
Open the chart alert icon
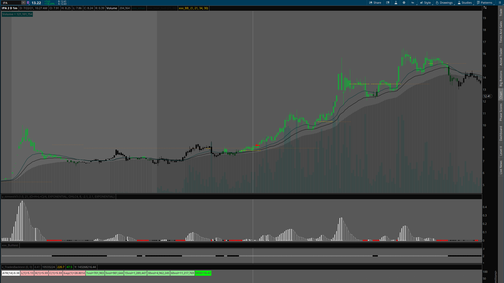388,3
